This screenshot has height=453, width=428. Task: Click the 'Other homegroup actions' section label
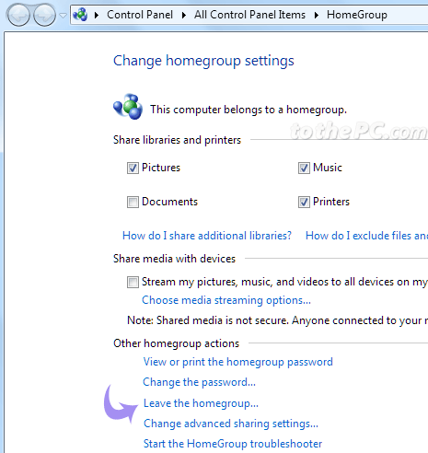(x=176, y=343)
